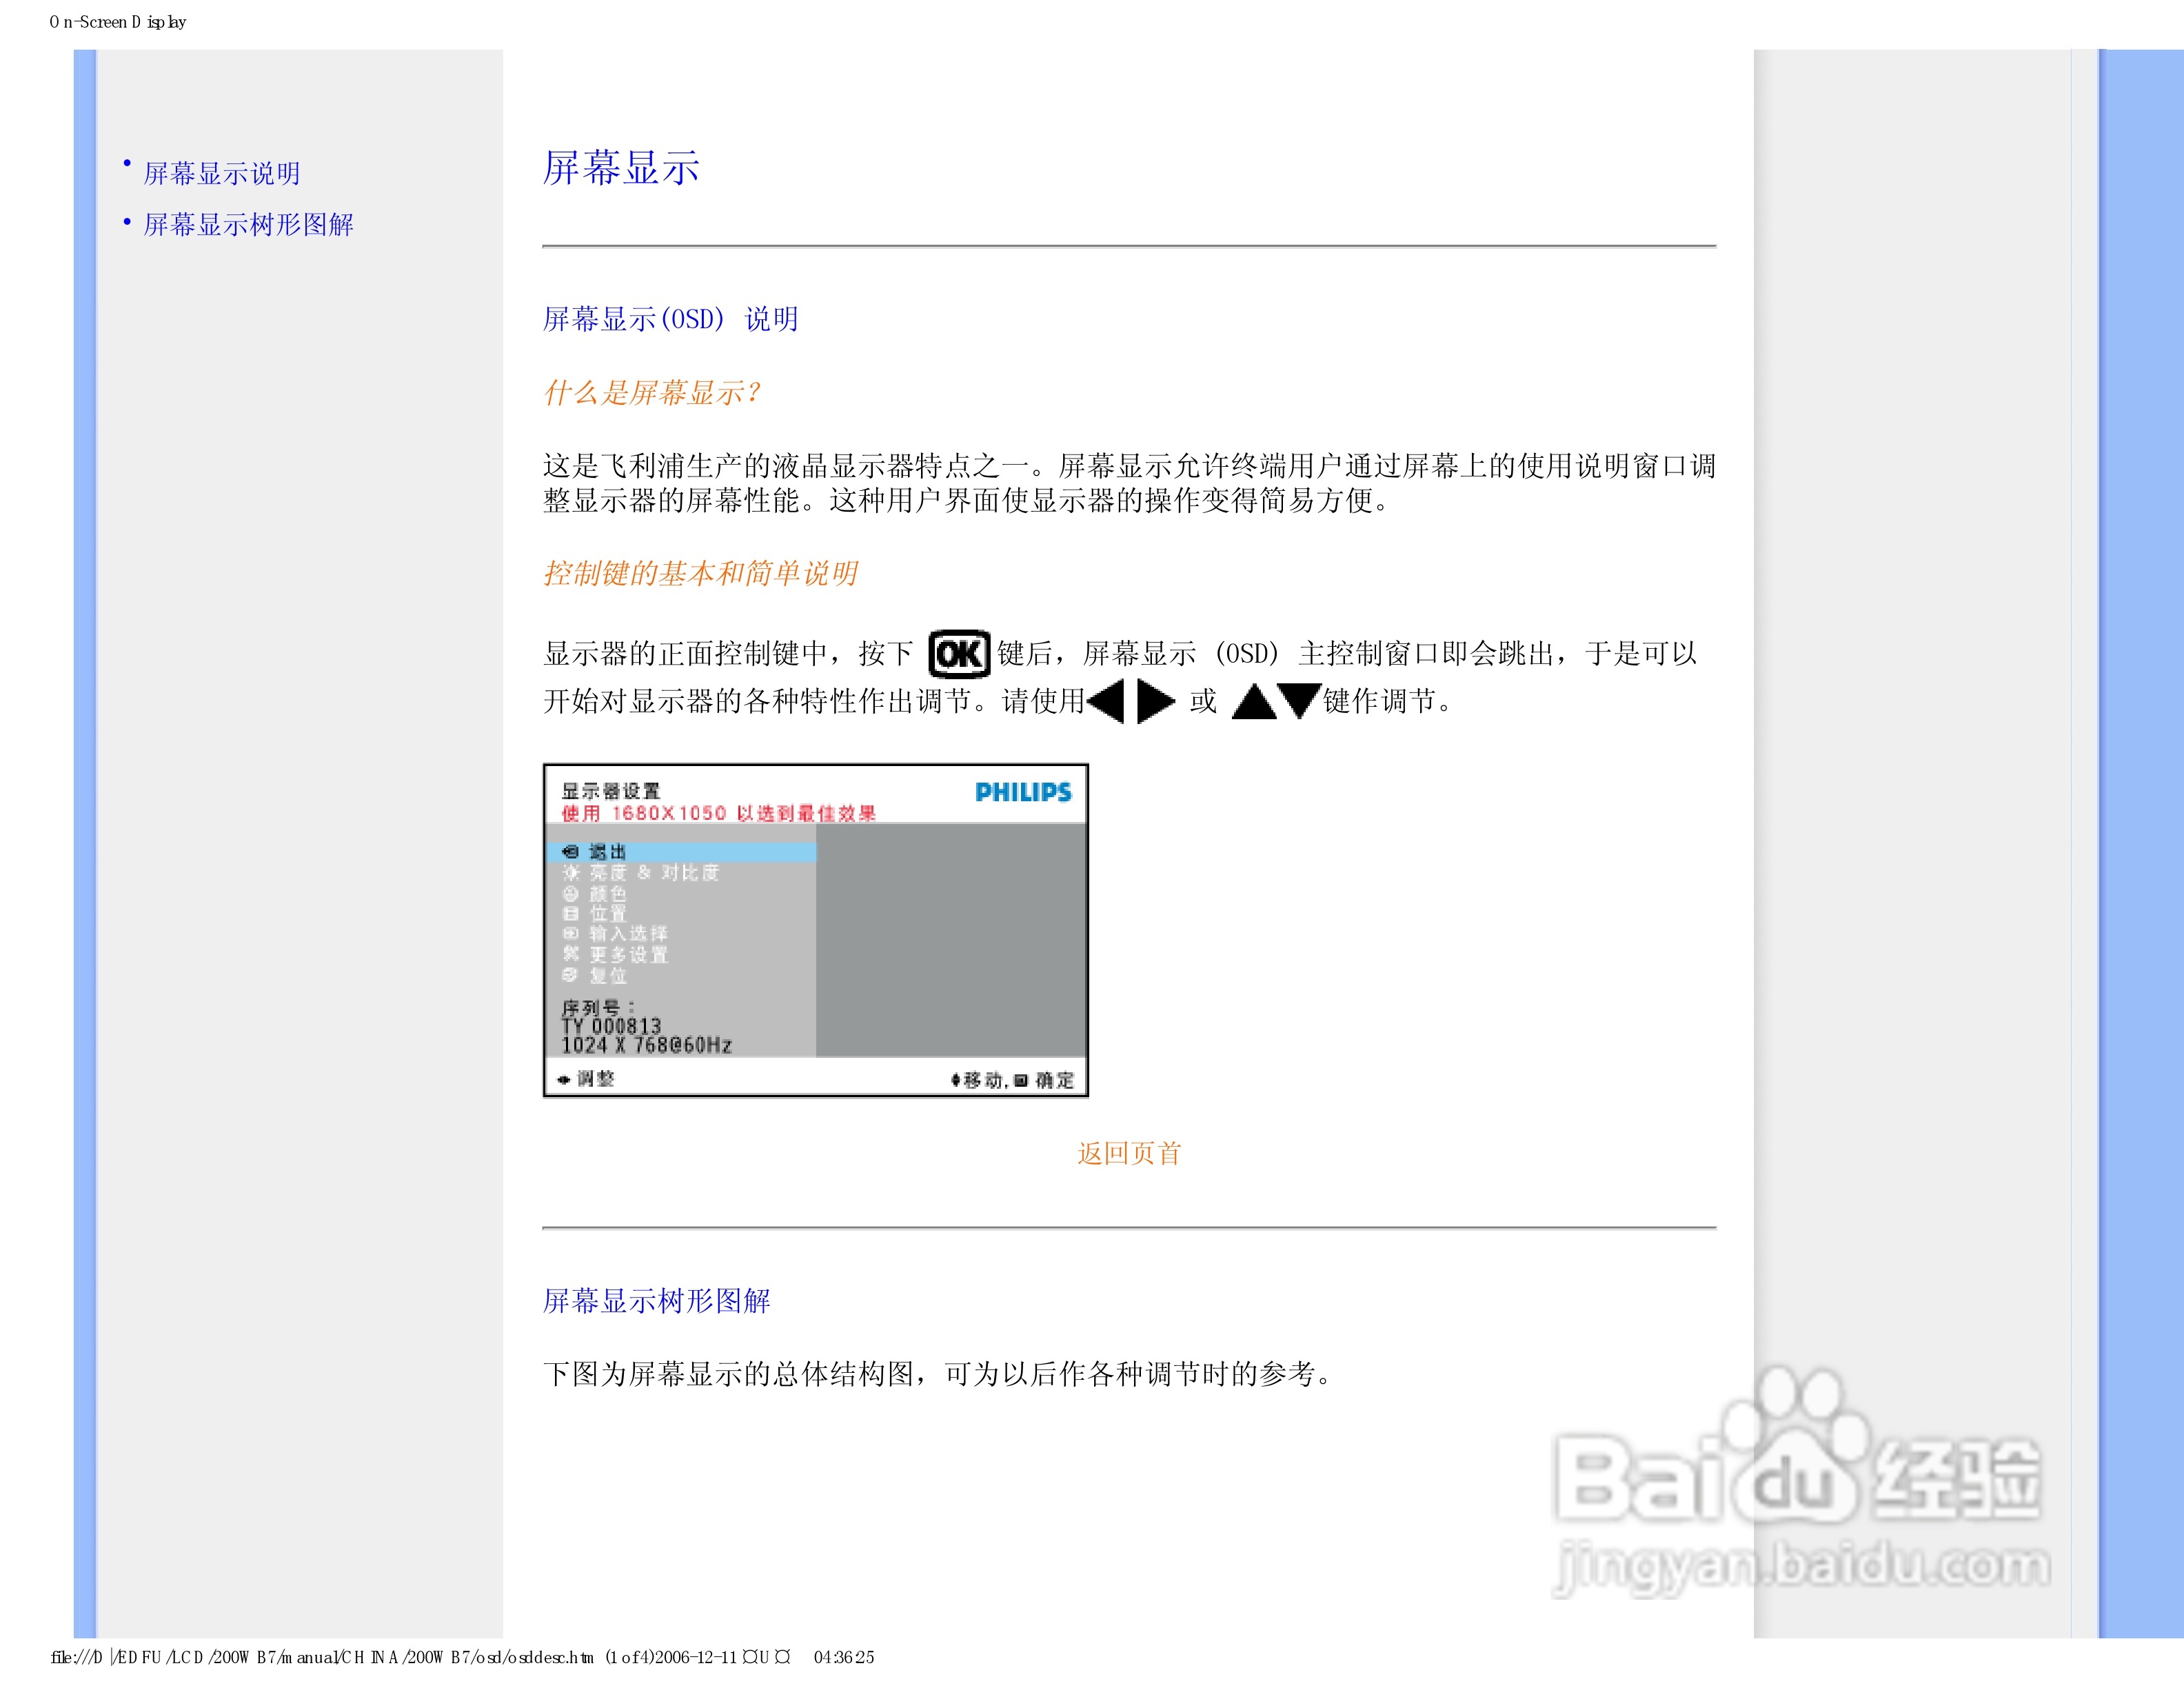Select 输入选择 input item in OSD menu
2184x1688 pixels.
click(x=627, y=933)
